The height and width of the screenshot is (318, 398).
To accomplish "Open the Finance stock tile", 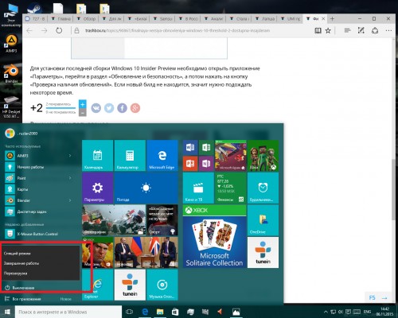I will pyautogui.click(x=231, y=188).
